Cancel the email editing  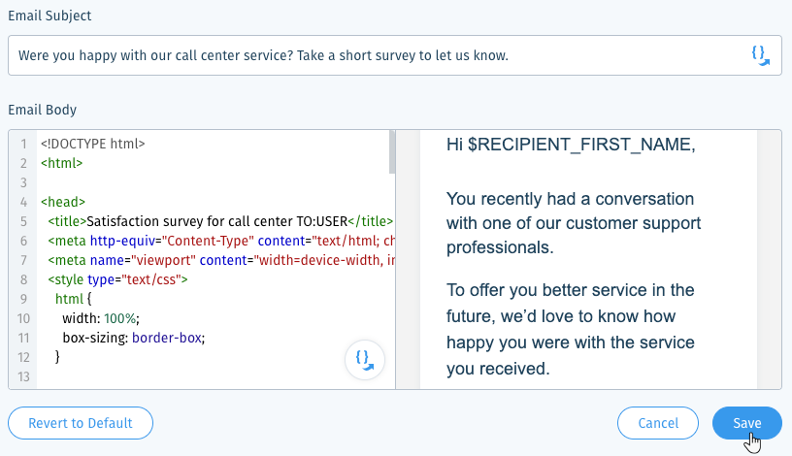pyautogui.click(x=658, y=423)
